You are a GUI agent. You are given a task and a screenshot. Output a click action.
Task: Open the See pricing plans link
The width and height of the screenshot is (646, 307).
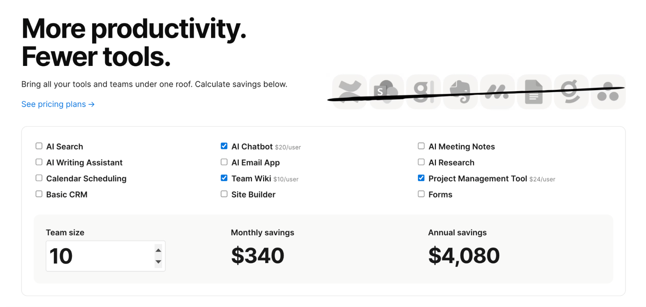coord(58,104)
